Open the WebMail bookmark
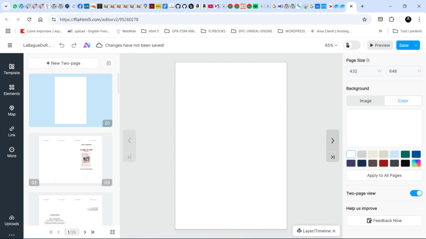 (126, 31)
